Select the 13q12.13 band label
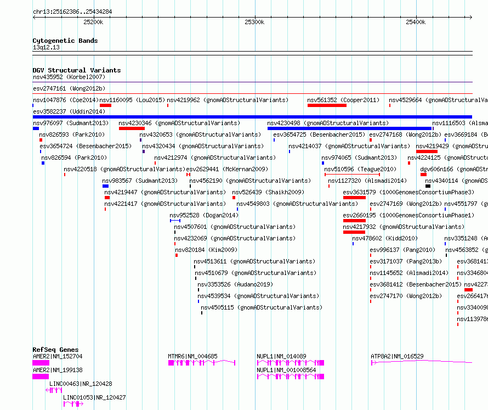 [46, 47]
